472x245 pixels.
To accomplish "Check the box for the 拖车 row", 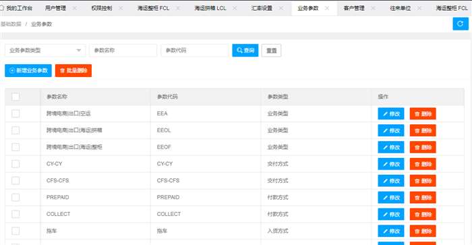I will [x=16, y=231].
